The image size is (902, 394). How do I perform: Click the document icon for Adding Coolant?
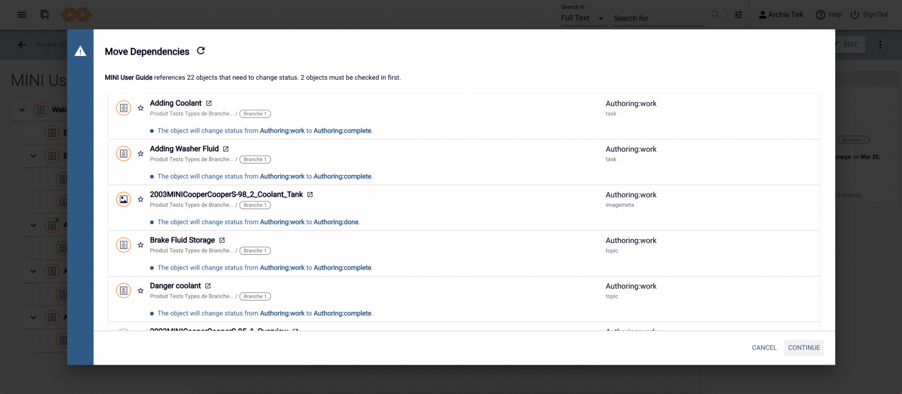coord(123,108)
